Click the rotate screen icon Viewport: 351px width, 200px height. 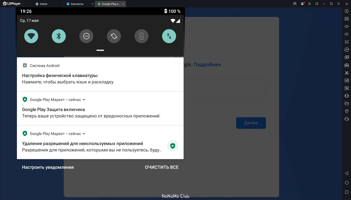[x=347, y=119]
